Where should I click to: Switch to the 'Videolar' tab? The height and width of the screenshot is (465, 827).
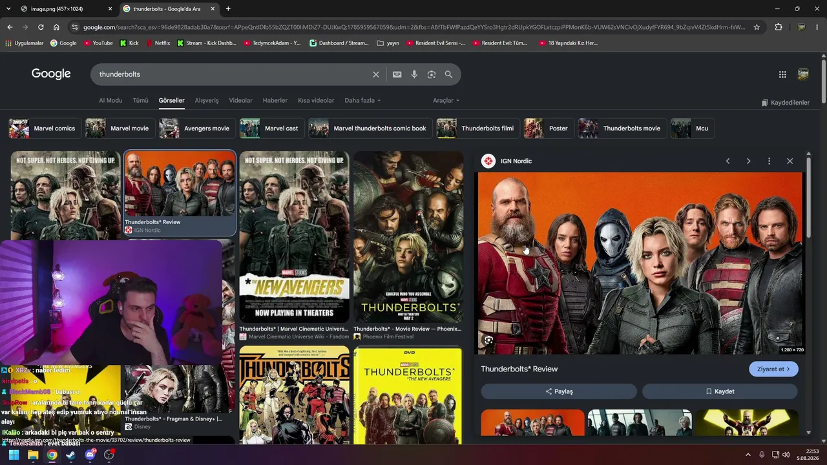[x=241, y=101]
